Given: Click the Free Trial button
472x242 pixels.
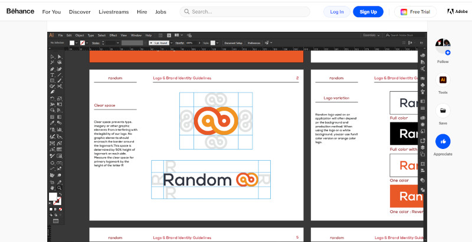Looking at the screenshot, I should point(415,12).
